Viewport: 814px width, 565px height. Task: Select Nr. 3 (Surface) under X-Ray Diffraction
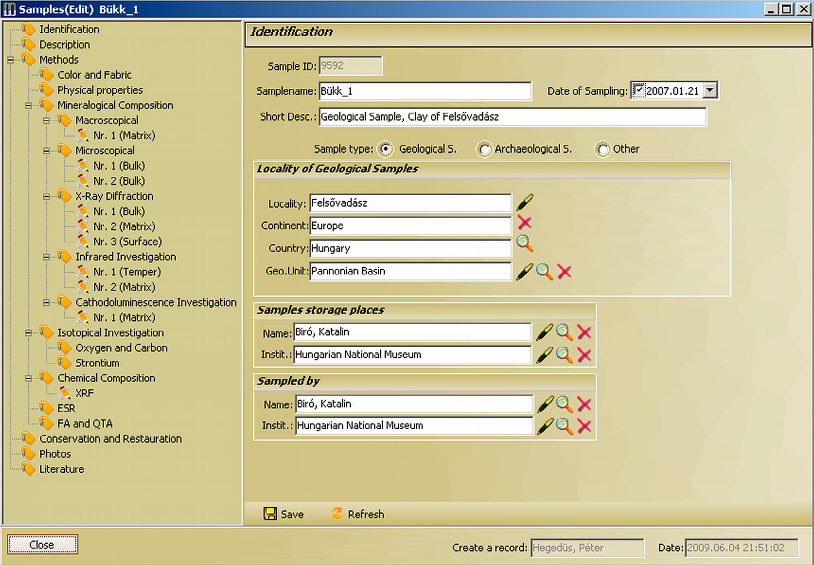pyautogui.click(x=127, y=241)
